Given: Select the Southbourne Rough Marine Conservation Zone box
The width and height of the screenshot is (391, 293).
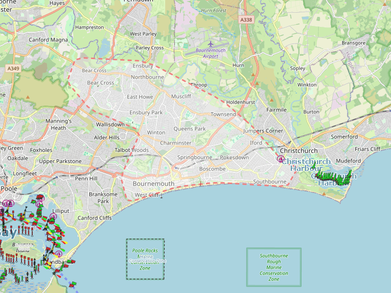Looking at the screenshot, I should [x=274, y=267].
